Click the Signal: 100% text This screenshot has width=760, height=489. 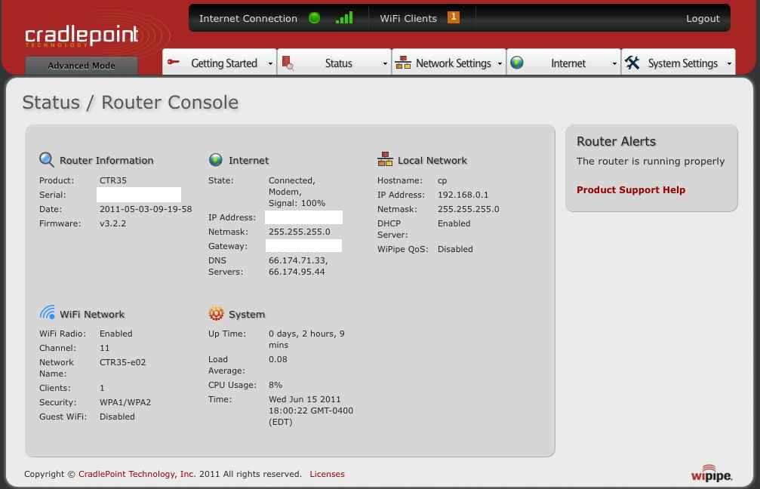297,203
